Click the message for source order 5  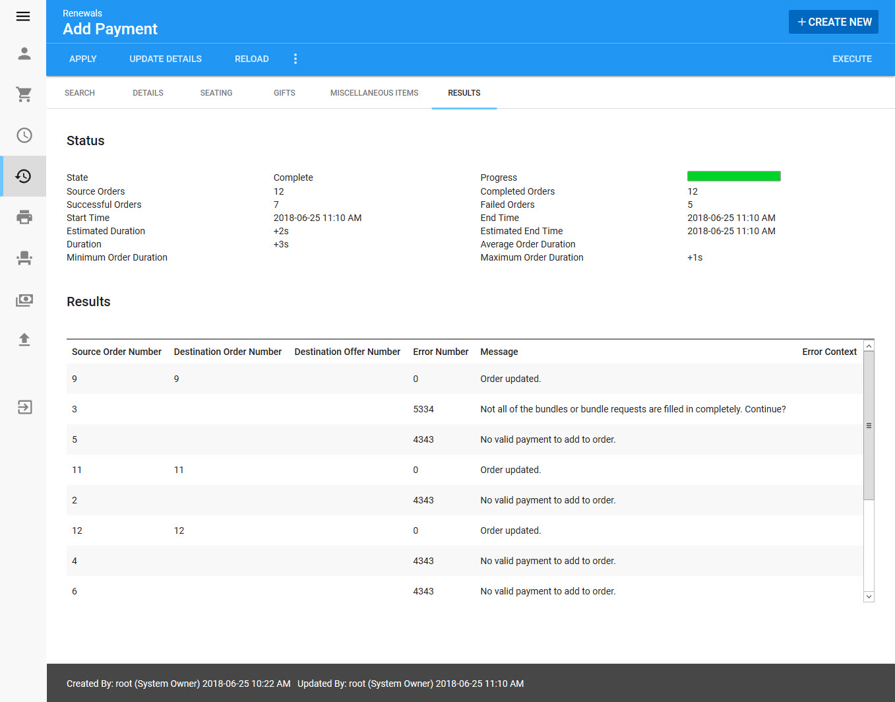point(548,439)
